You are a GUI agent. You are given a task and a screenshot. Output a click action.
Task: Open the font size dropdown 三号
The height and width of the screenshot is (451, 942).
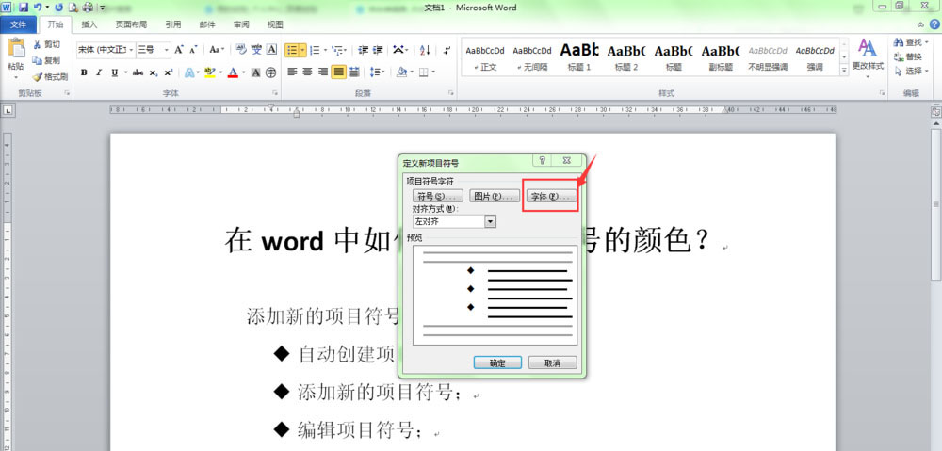(166, 50)
